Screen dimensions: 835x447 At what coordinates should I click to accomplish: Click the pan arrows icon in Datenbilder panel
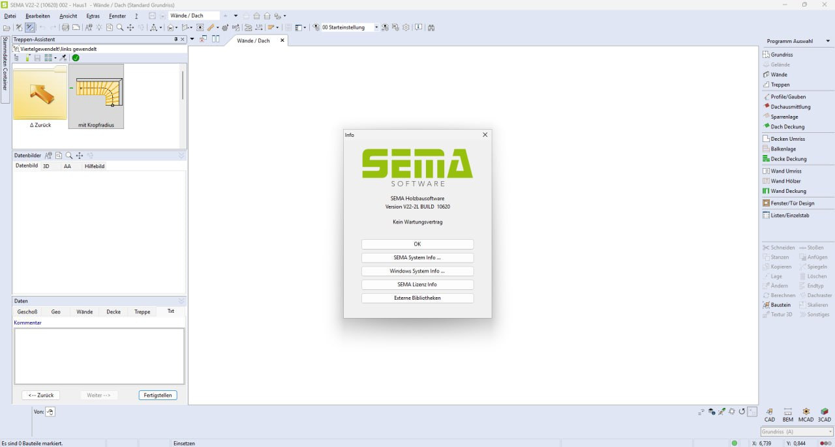click(80, 156)
